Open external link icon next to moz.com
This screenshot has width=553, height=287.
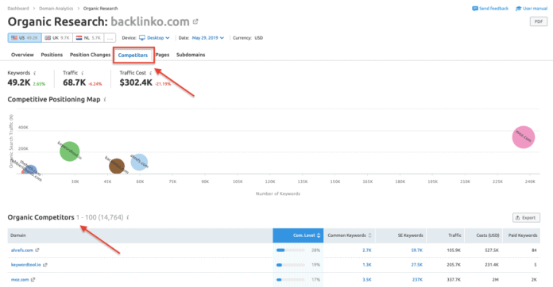(x=33, y=280)
